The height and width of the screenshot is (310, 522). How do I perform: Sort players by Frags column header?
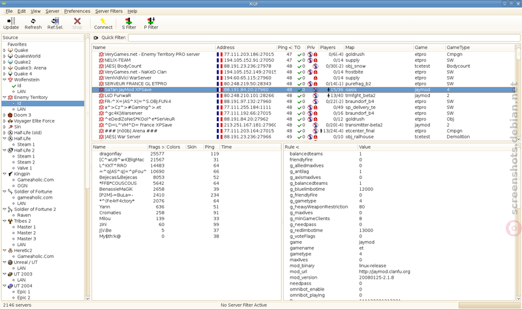(x=156, y=147)
